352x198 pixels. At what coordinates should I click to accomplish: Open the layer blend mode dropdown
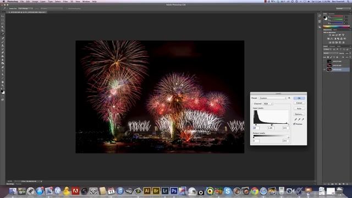331,53
